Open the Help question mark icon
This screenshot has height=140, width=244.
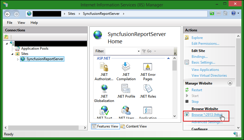tap(234, 13)
